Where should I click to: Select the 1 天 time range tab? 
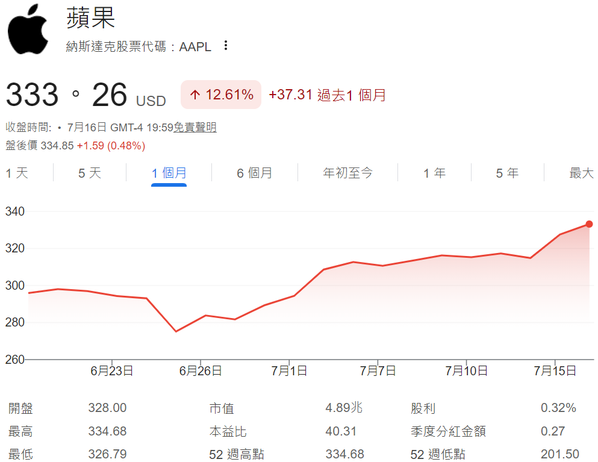[x=17, y=173]
